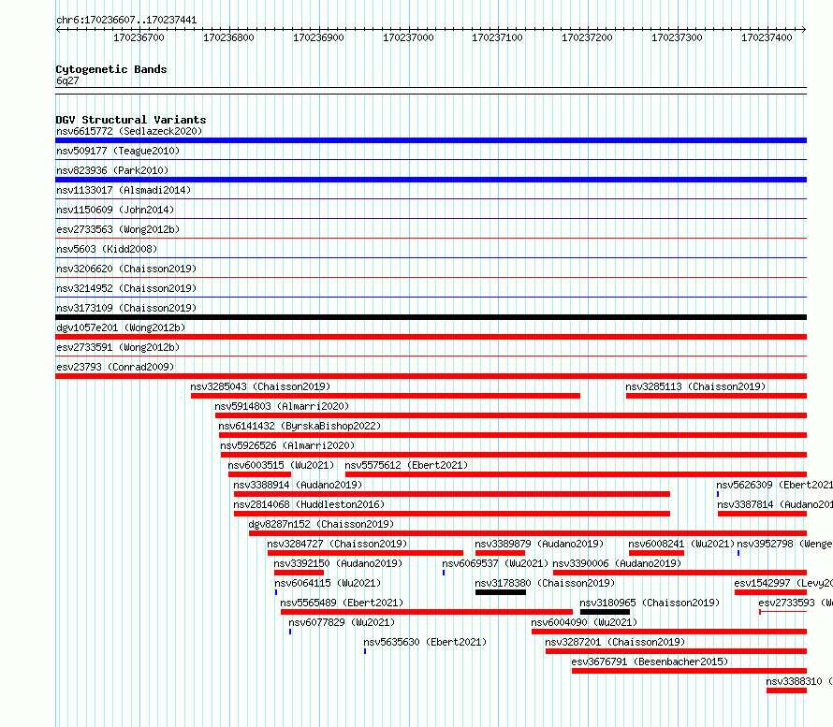Open nsv6008241 (Wu2021) variant label

[681, 544]
